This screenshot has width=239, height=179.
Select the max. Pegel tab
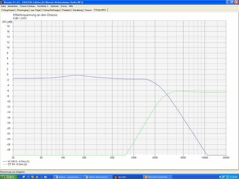pyautogui.click(x=36, y=10)
